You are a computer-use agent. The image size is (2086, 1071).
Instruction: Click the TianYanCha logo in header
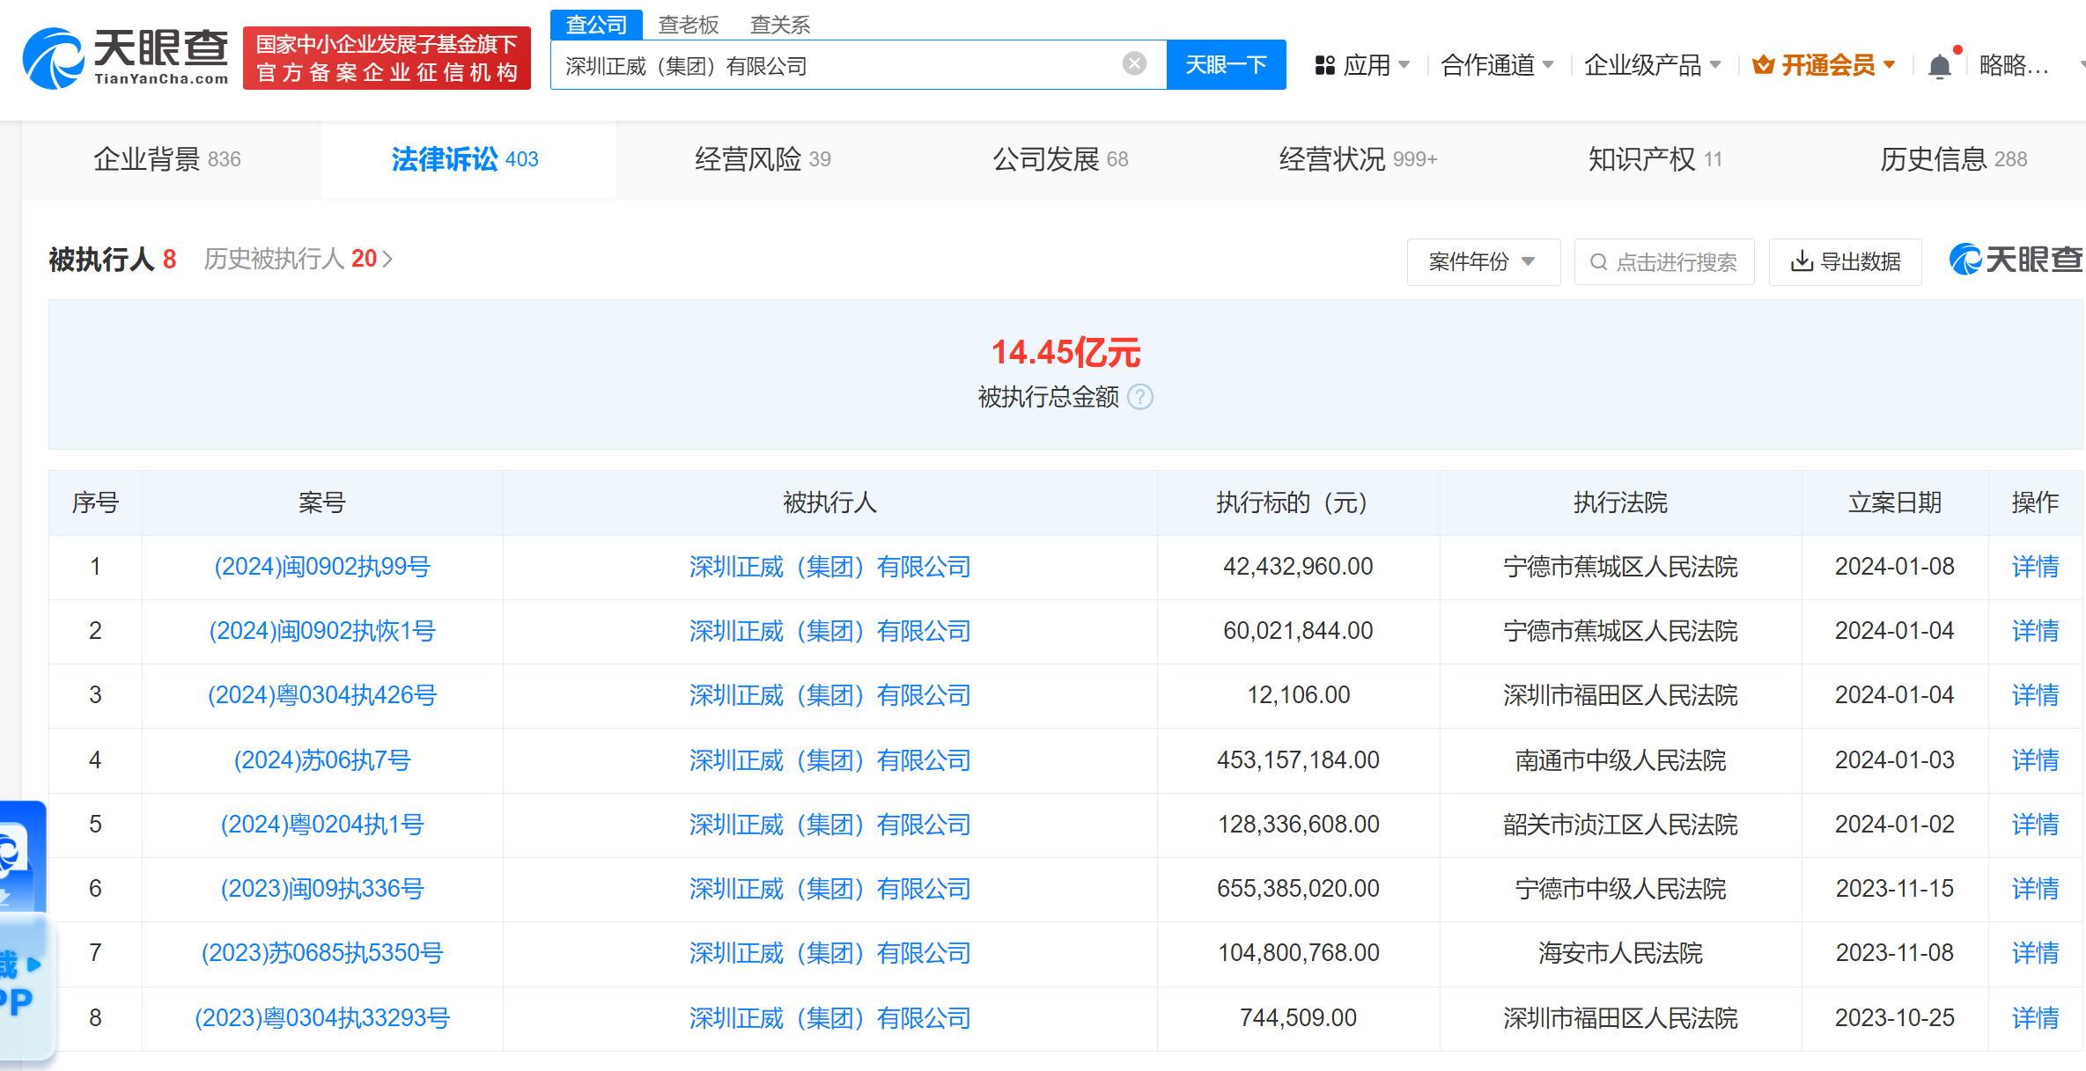125,58
